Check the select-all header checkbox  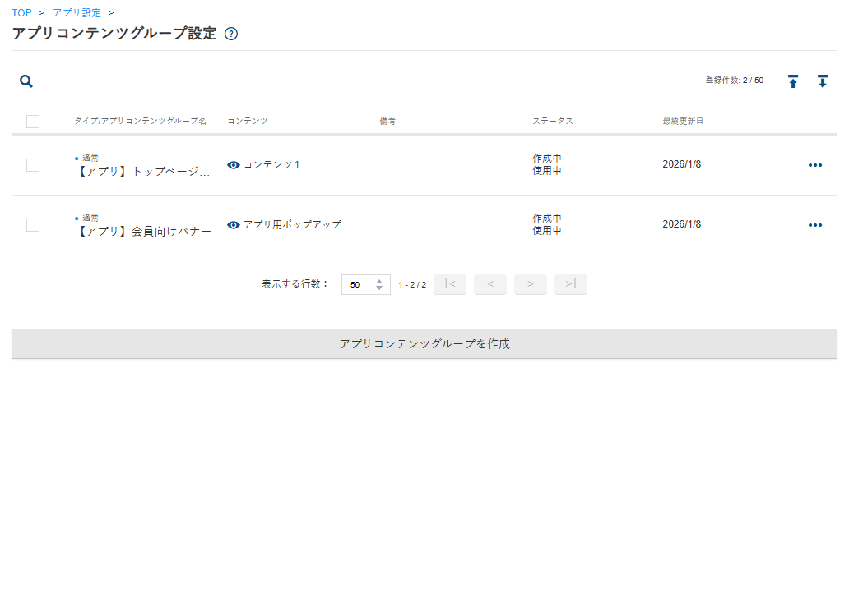pos(33,121)
